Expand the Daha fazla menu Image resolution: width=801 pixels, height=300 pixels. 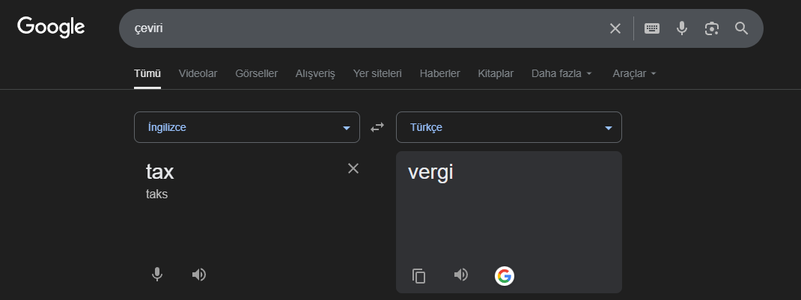point(561,73)
